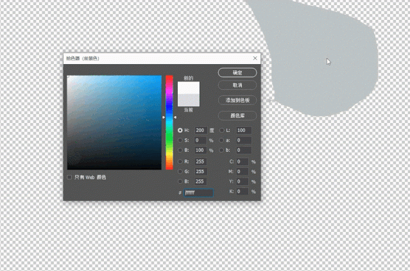
Task: Click the S percentage field
Action: (201, 140)
